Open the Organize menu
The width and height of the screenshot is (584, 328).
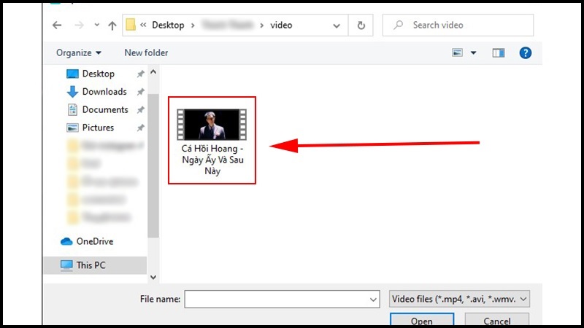pos(79,52)
